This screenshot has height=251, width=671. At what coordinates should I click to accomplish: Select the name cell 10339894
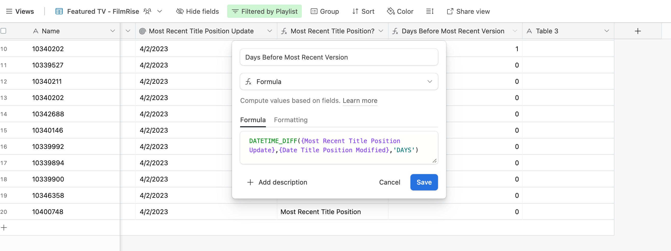coord(48,163)
